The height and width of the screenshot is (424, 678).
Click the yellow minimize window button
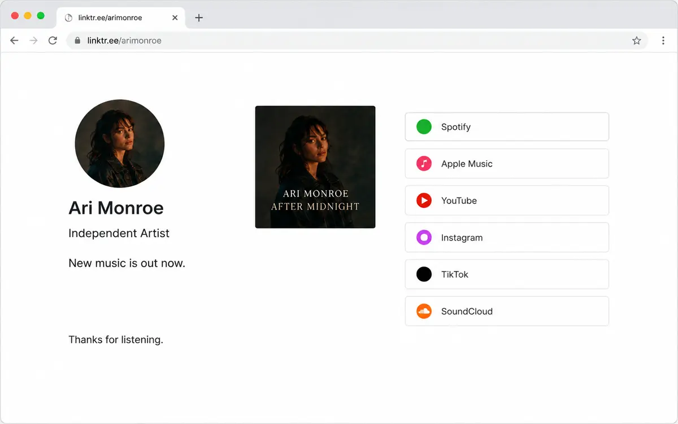tap(28, 16)
